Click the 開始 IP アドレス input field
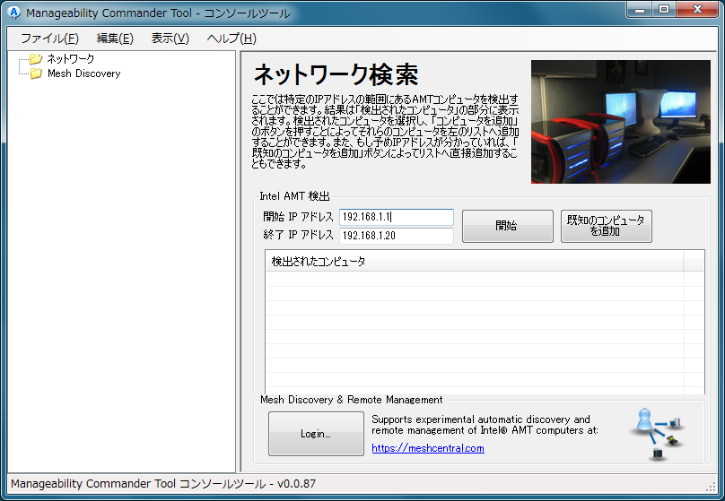Image resolution: width=725 pixels, height=501 pixels. tap(397, 217)
